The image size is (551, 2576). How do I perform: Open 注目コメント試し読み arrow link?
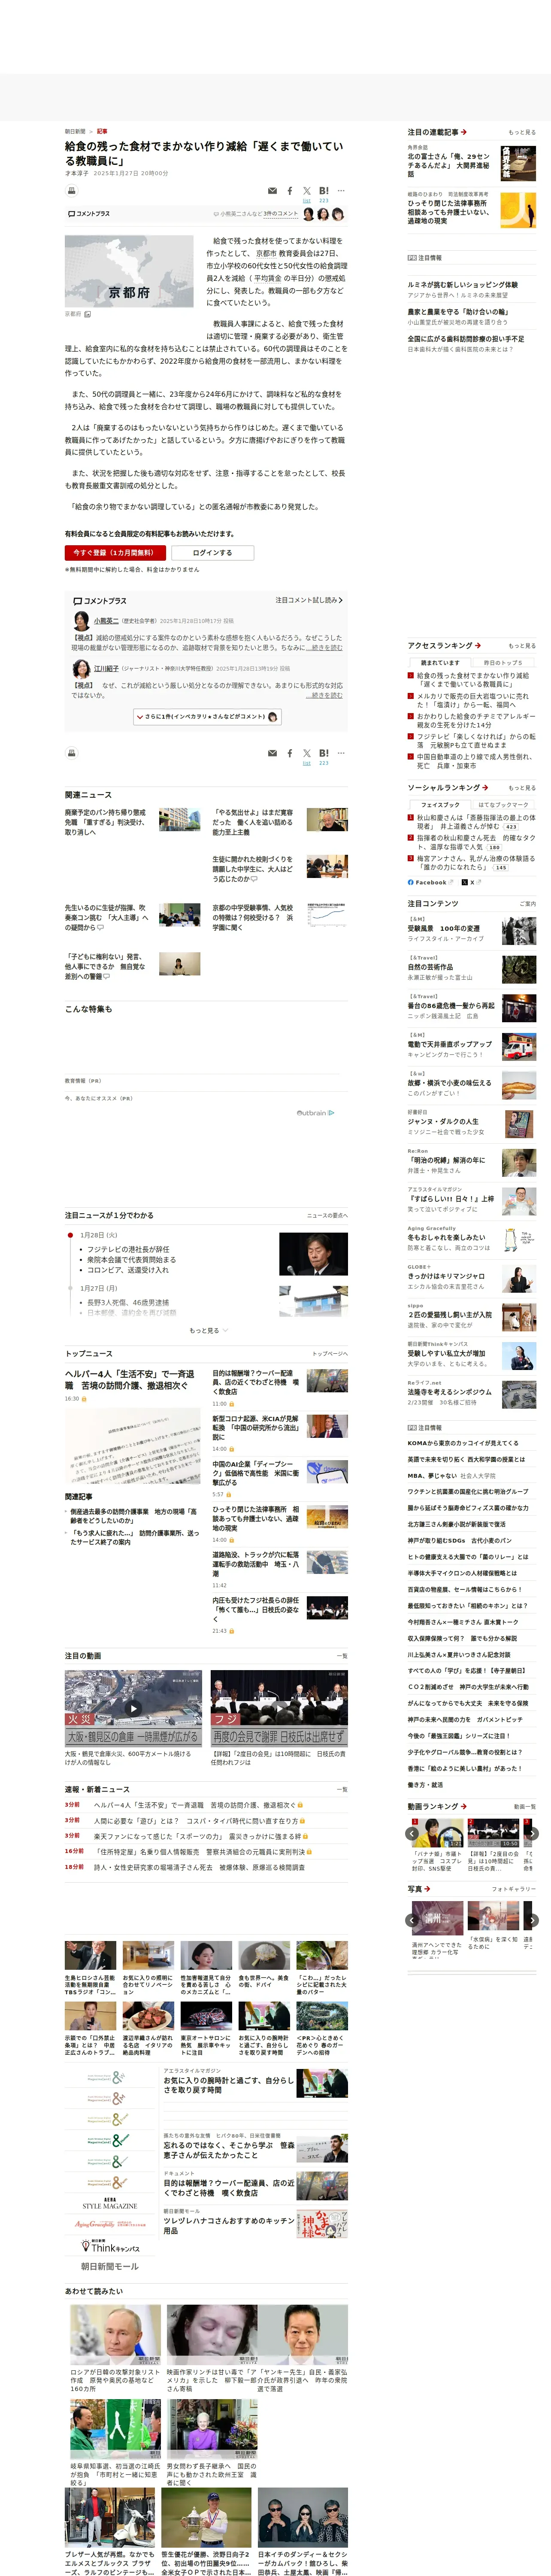coord(309,600)
